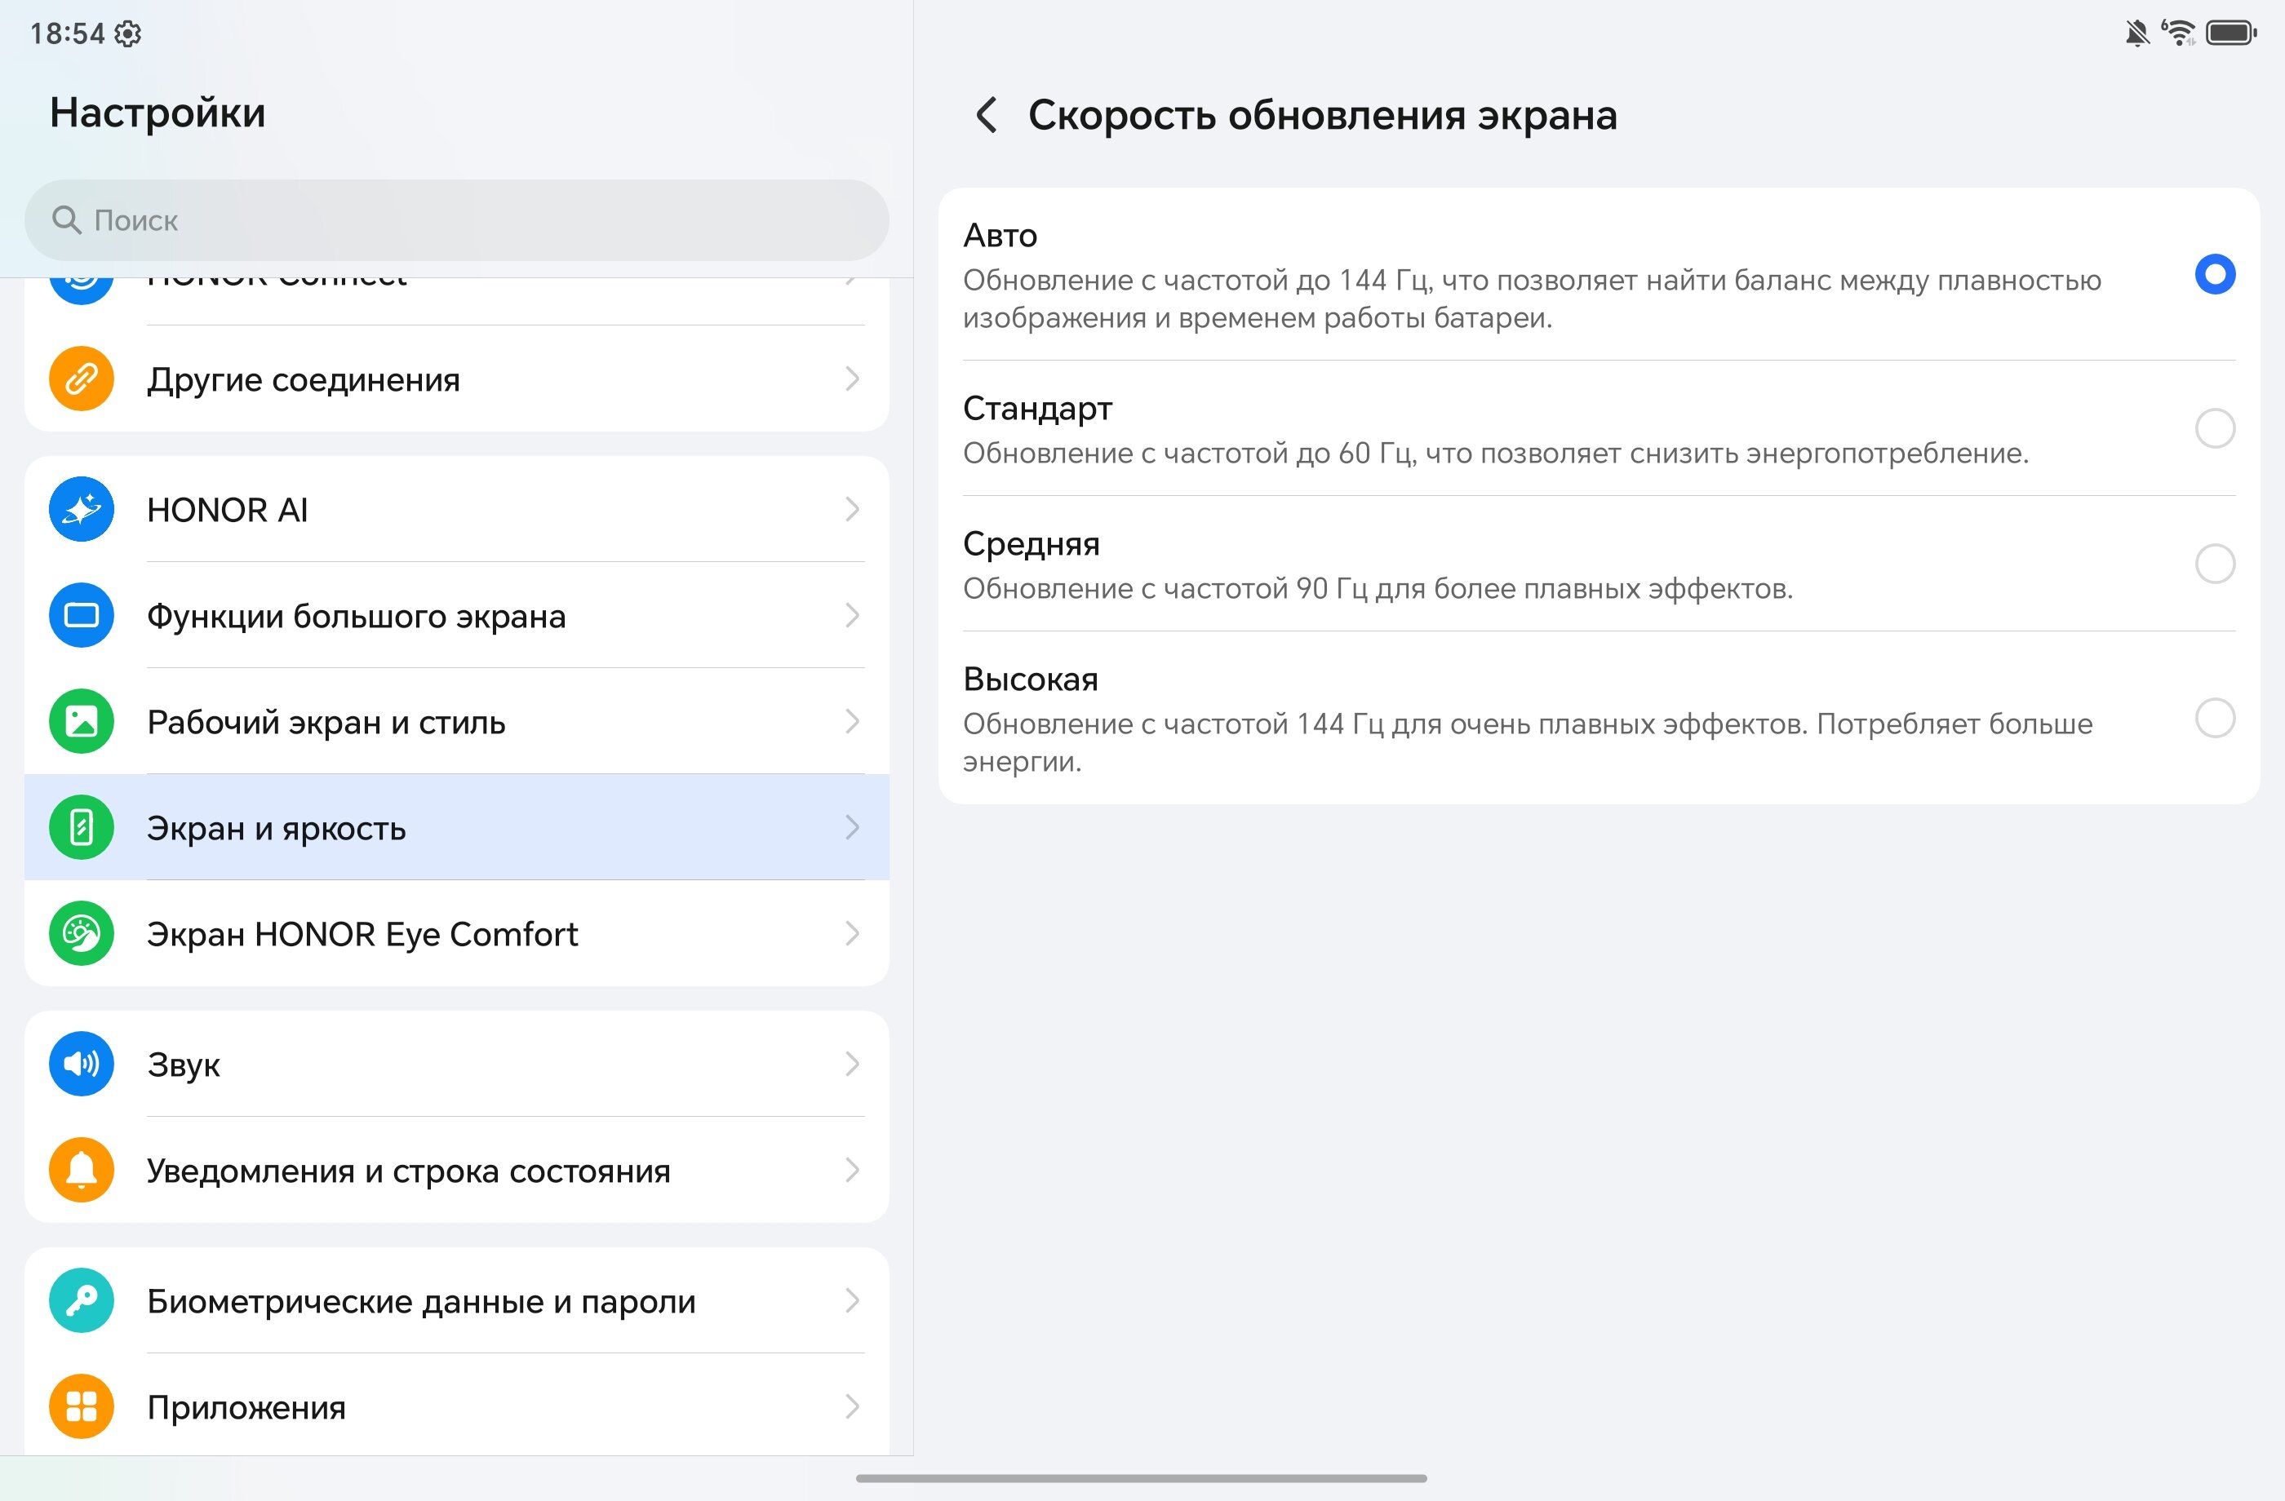The width and height of the screenshot is (2285, 1501).
Task: Tap the Экран и яркость phone icon
Action: click(x=82, y=827)
